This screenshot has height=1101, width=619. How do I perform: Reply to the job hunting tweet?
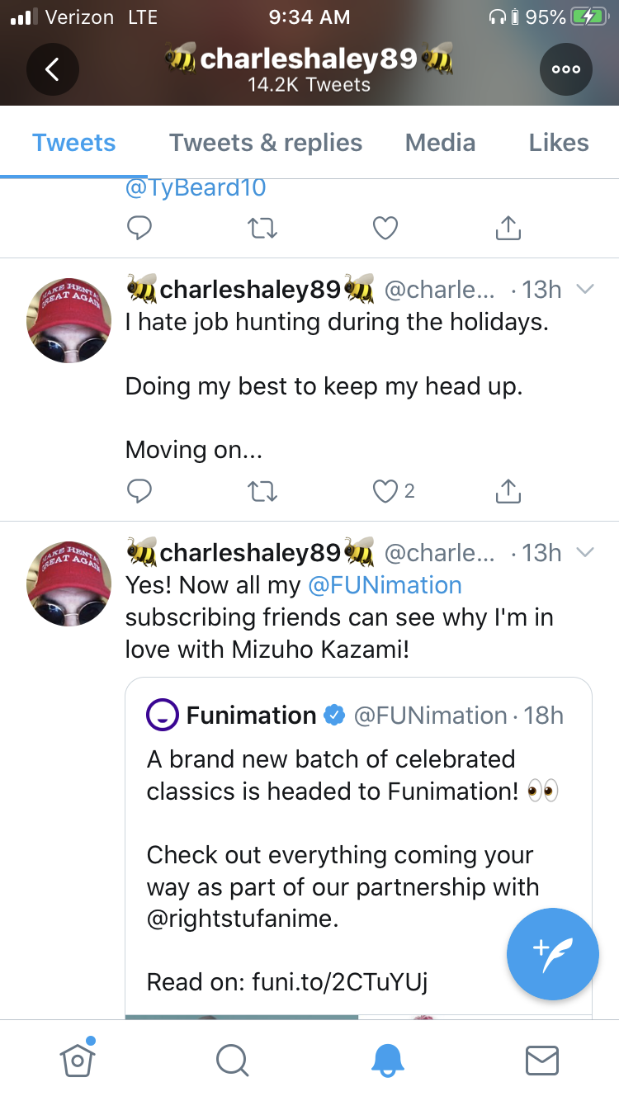pos(139,491)
